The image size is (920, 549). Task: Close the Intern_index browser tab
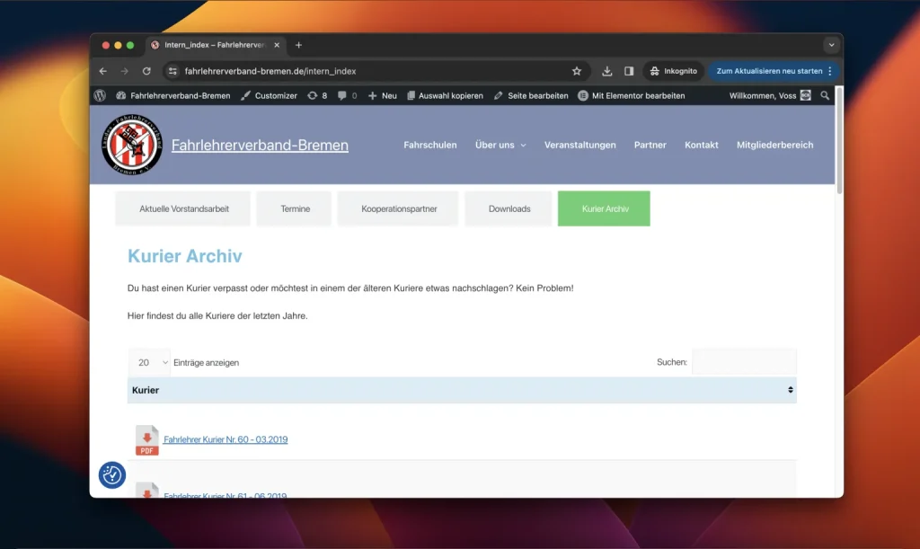coord(277,45)
